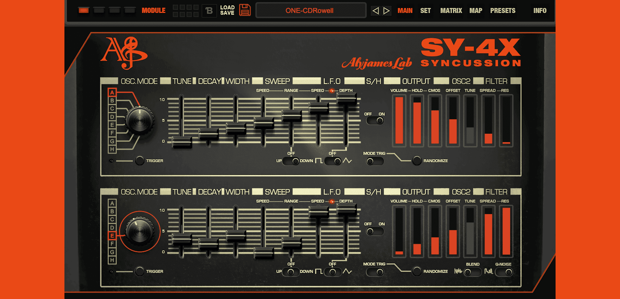Select osc mode B in top module

[112, 101]
